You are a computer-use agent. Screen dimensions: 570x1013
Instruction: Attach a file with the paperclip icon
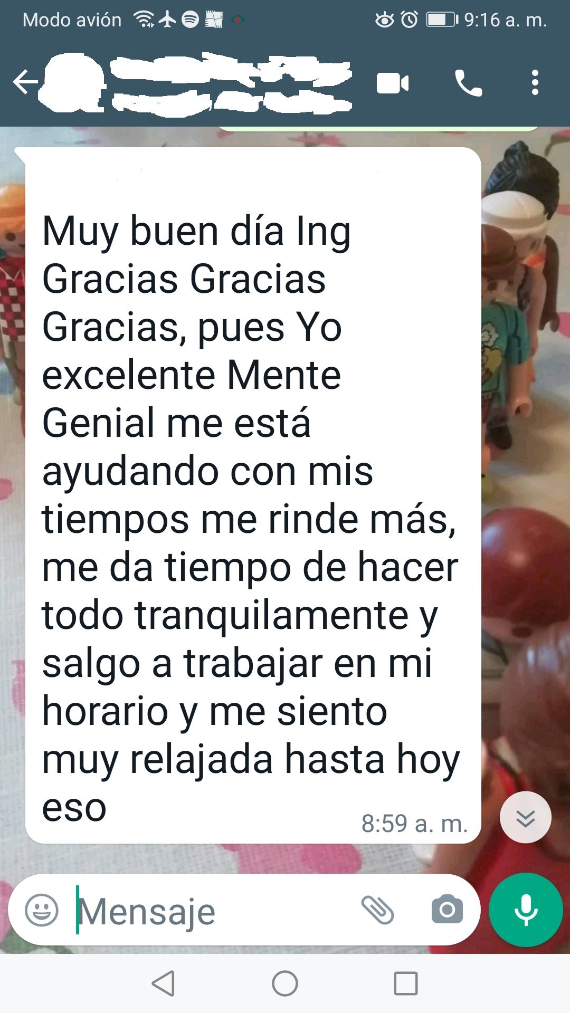[377, 910]
